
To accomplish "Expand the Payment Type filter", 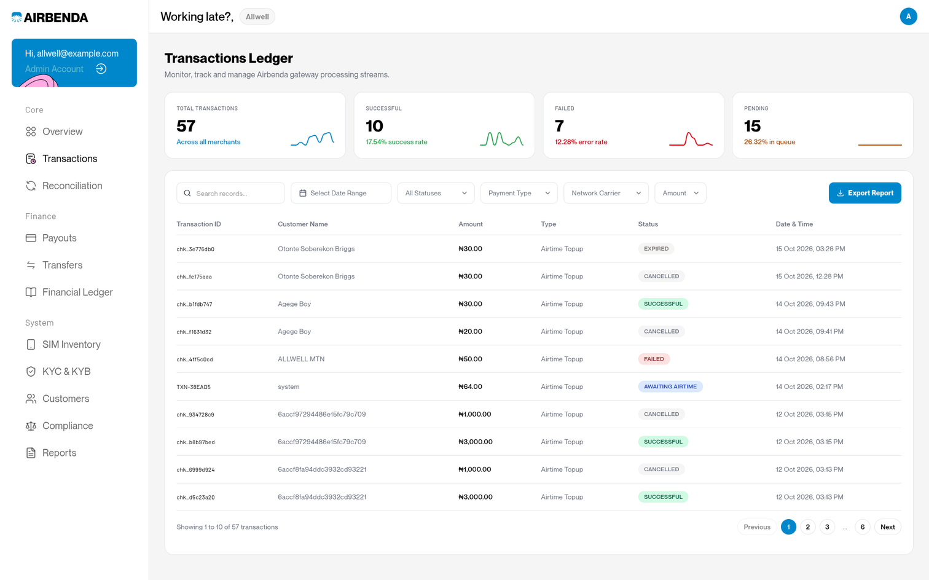I will (x=519, y=193).
